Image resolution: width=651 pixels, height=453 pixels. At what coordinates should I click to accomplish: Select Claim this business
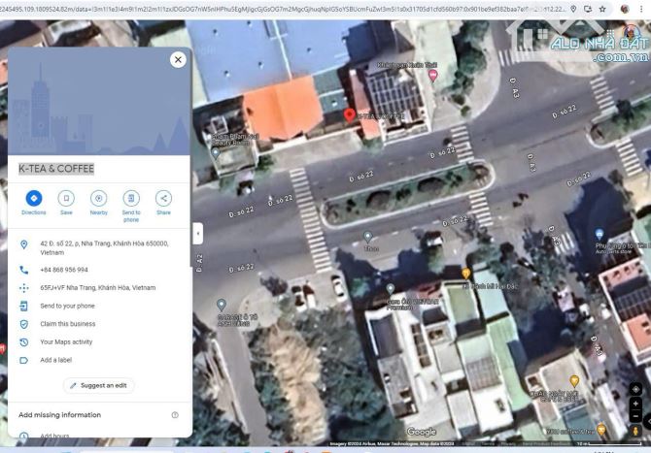(x=67, y=324)
